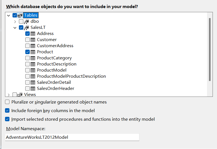
Task: Expand the Views tree node
Action: pyautogui.click(x=9, y=95)
